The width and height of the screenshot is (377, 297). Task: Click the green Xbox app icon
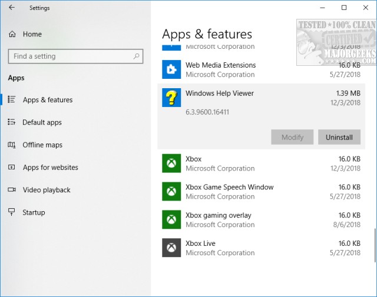(x=171, y=163)
